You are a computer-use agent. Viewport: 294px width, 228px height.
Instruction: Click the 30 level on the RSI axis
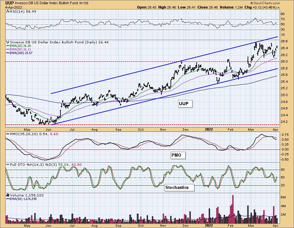[283, 30]
